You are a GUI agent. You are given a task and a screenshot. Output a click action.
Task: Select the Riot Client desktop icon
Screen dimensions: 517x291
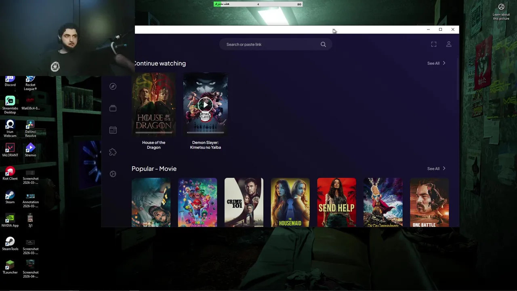(10, 173)
